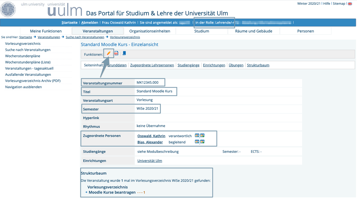Open timetable icon for Osswald, Kathrin
Image resolution: width=357 pixels, height=208 pixels.
[x=197, y=136]
